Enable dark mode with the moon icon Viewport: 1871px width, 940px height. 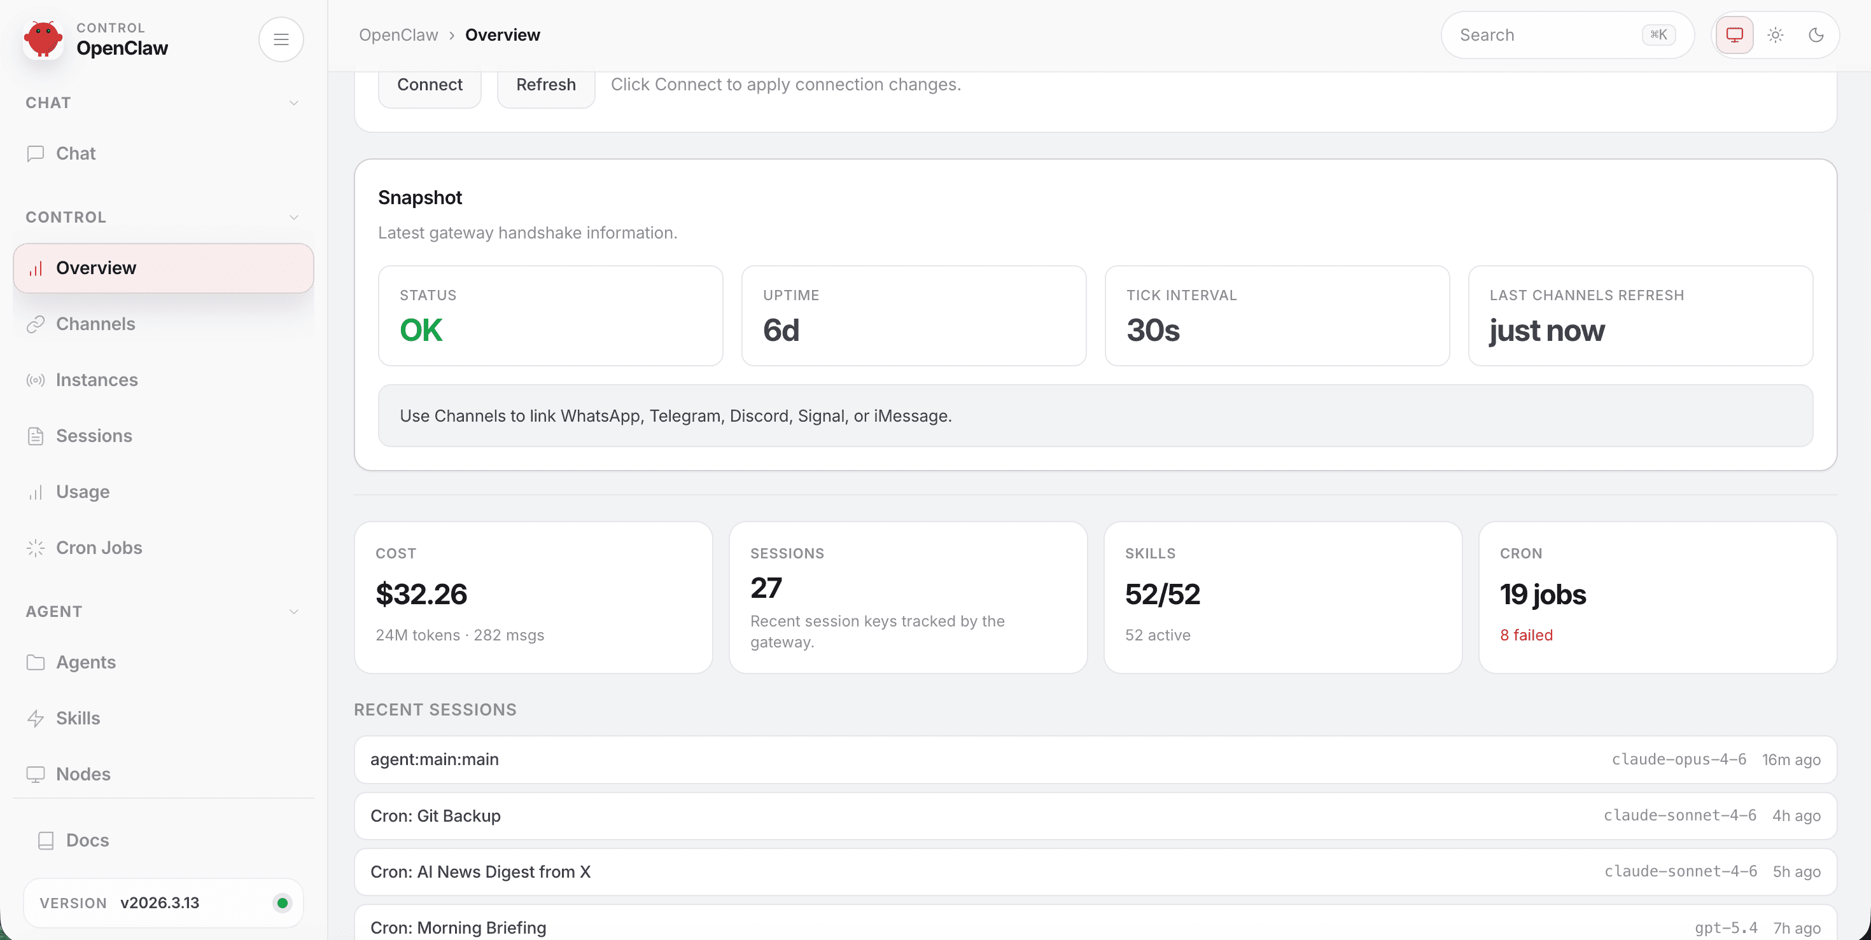point(1818,34)
